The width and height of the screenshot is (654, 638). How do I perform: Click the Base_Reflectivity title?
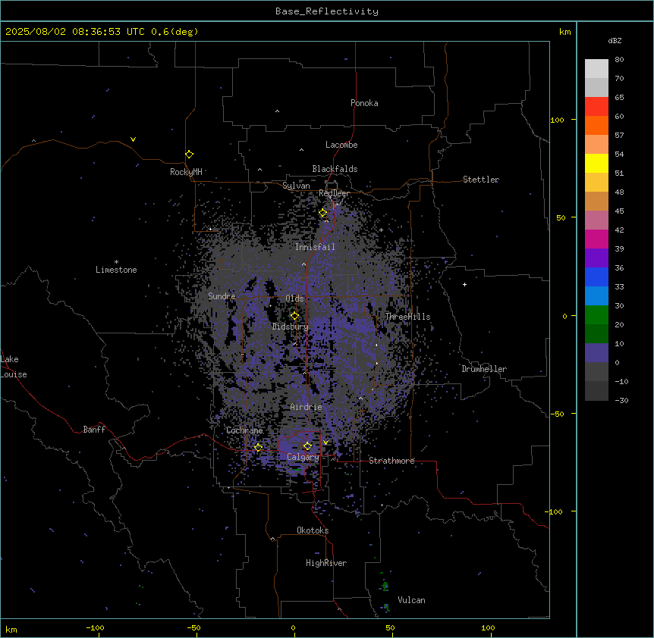coord(327,11)
